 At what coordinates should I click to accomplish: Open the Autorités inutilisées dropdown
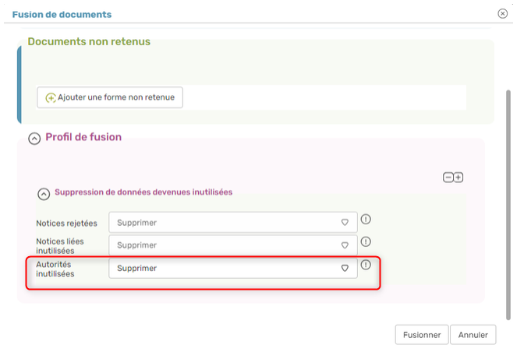[x=233, y=268]
